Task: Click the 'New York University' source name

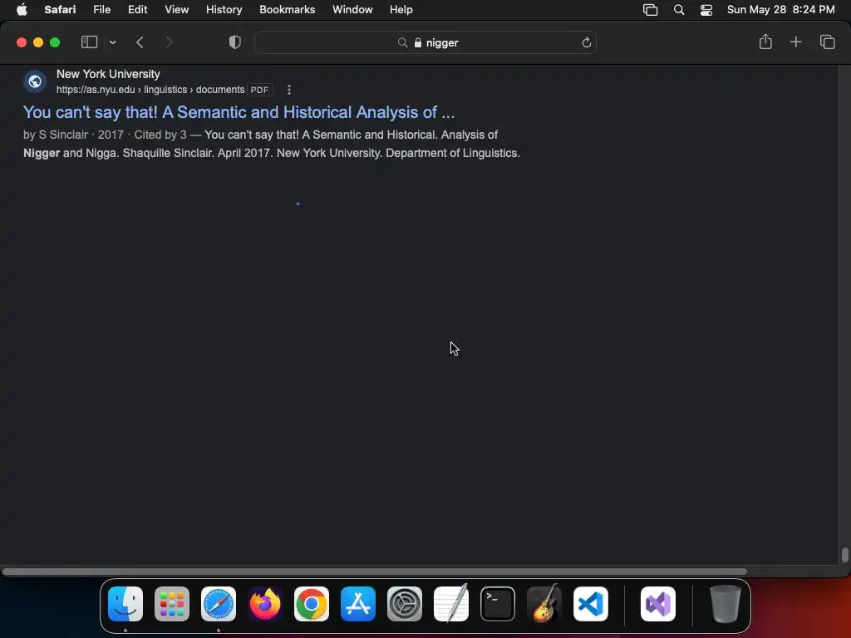Action: click(x=108, y=74)
